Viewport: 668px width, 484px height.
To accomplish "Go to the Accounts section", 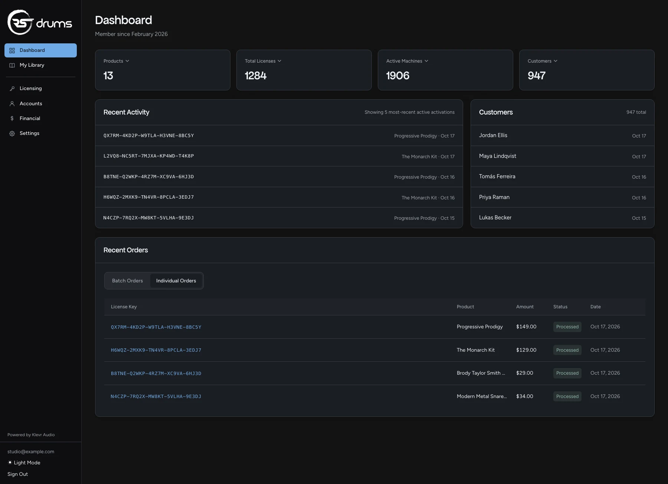I will pos(40,104).
